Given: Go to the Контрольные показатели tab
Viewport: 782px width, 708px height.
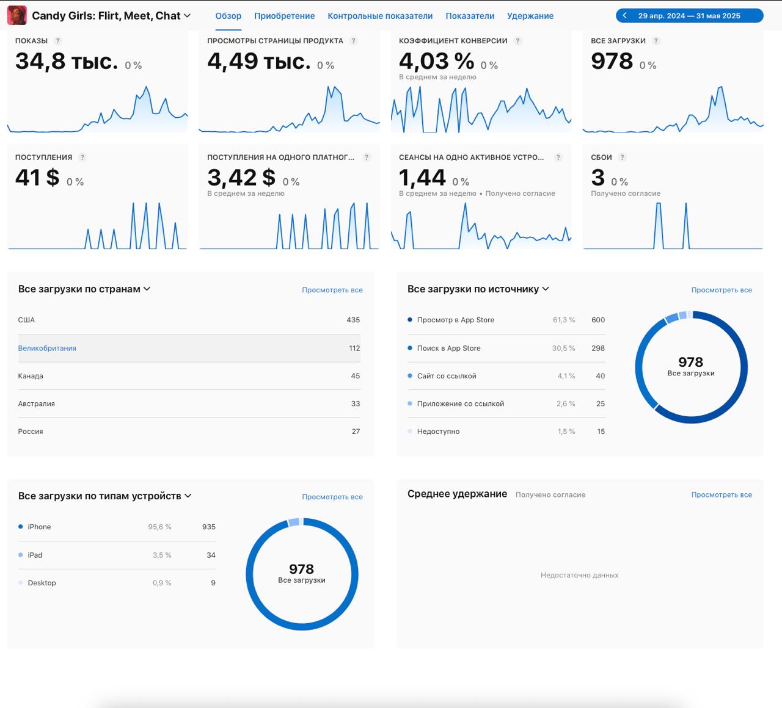Looking at the screenshot, I should (x=379, y=16).
